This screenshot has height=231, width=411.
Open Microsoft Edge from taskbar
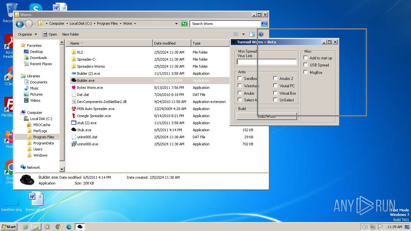pyautogui.click(x=69, y=227)
